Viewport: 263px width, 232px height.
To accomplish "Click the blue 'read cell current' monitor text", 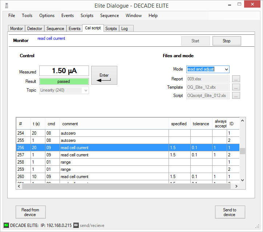I will tap(51, 38).
